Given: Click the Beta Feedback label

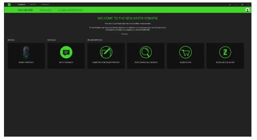Looking at the screenshot, I should click(66, 62).
